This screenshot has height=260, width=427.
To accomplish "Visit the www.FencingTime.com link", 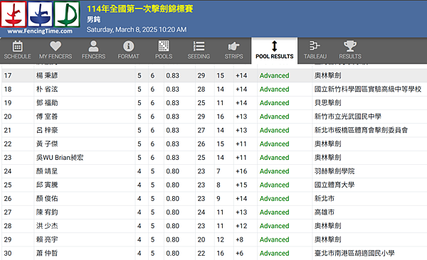I will click(40, 31).
